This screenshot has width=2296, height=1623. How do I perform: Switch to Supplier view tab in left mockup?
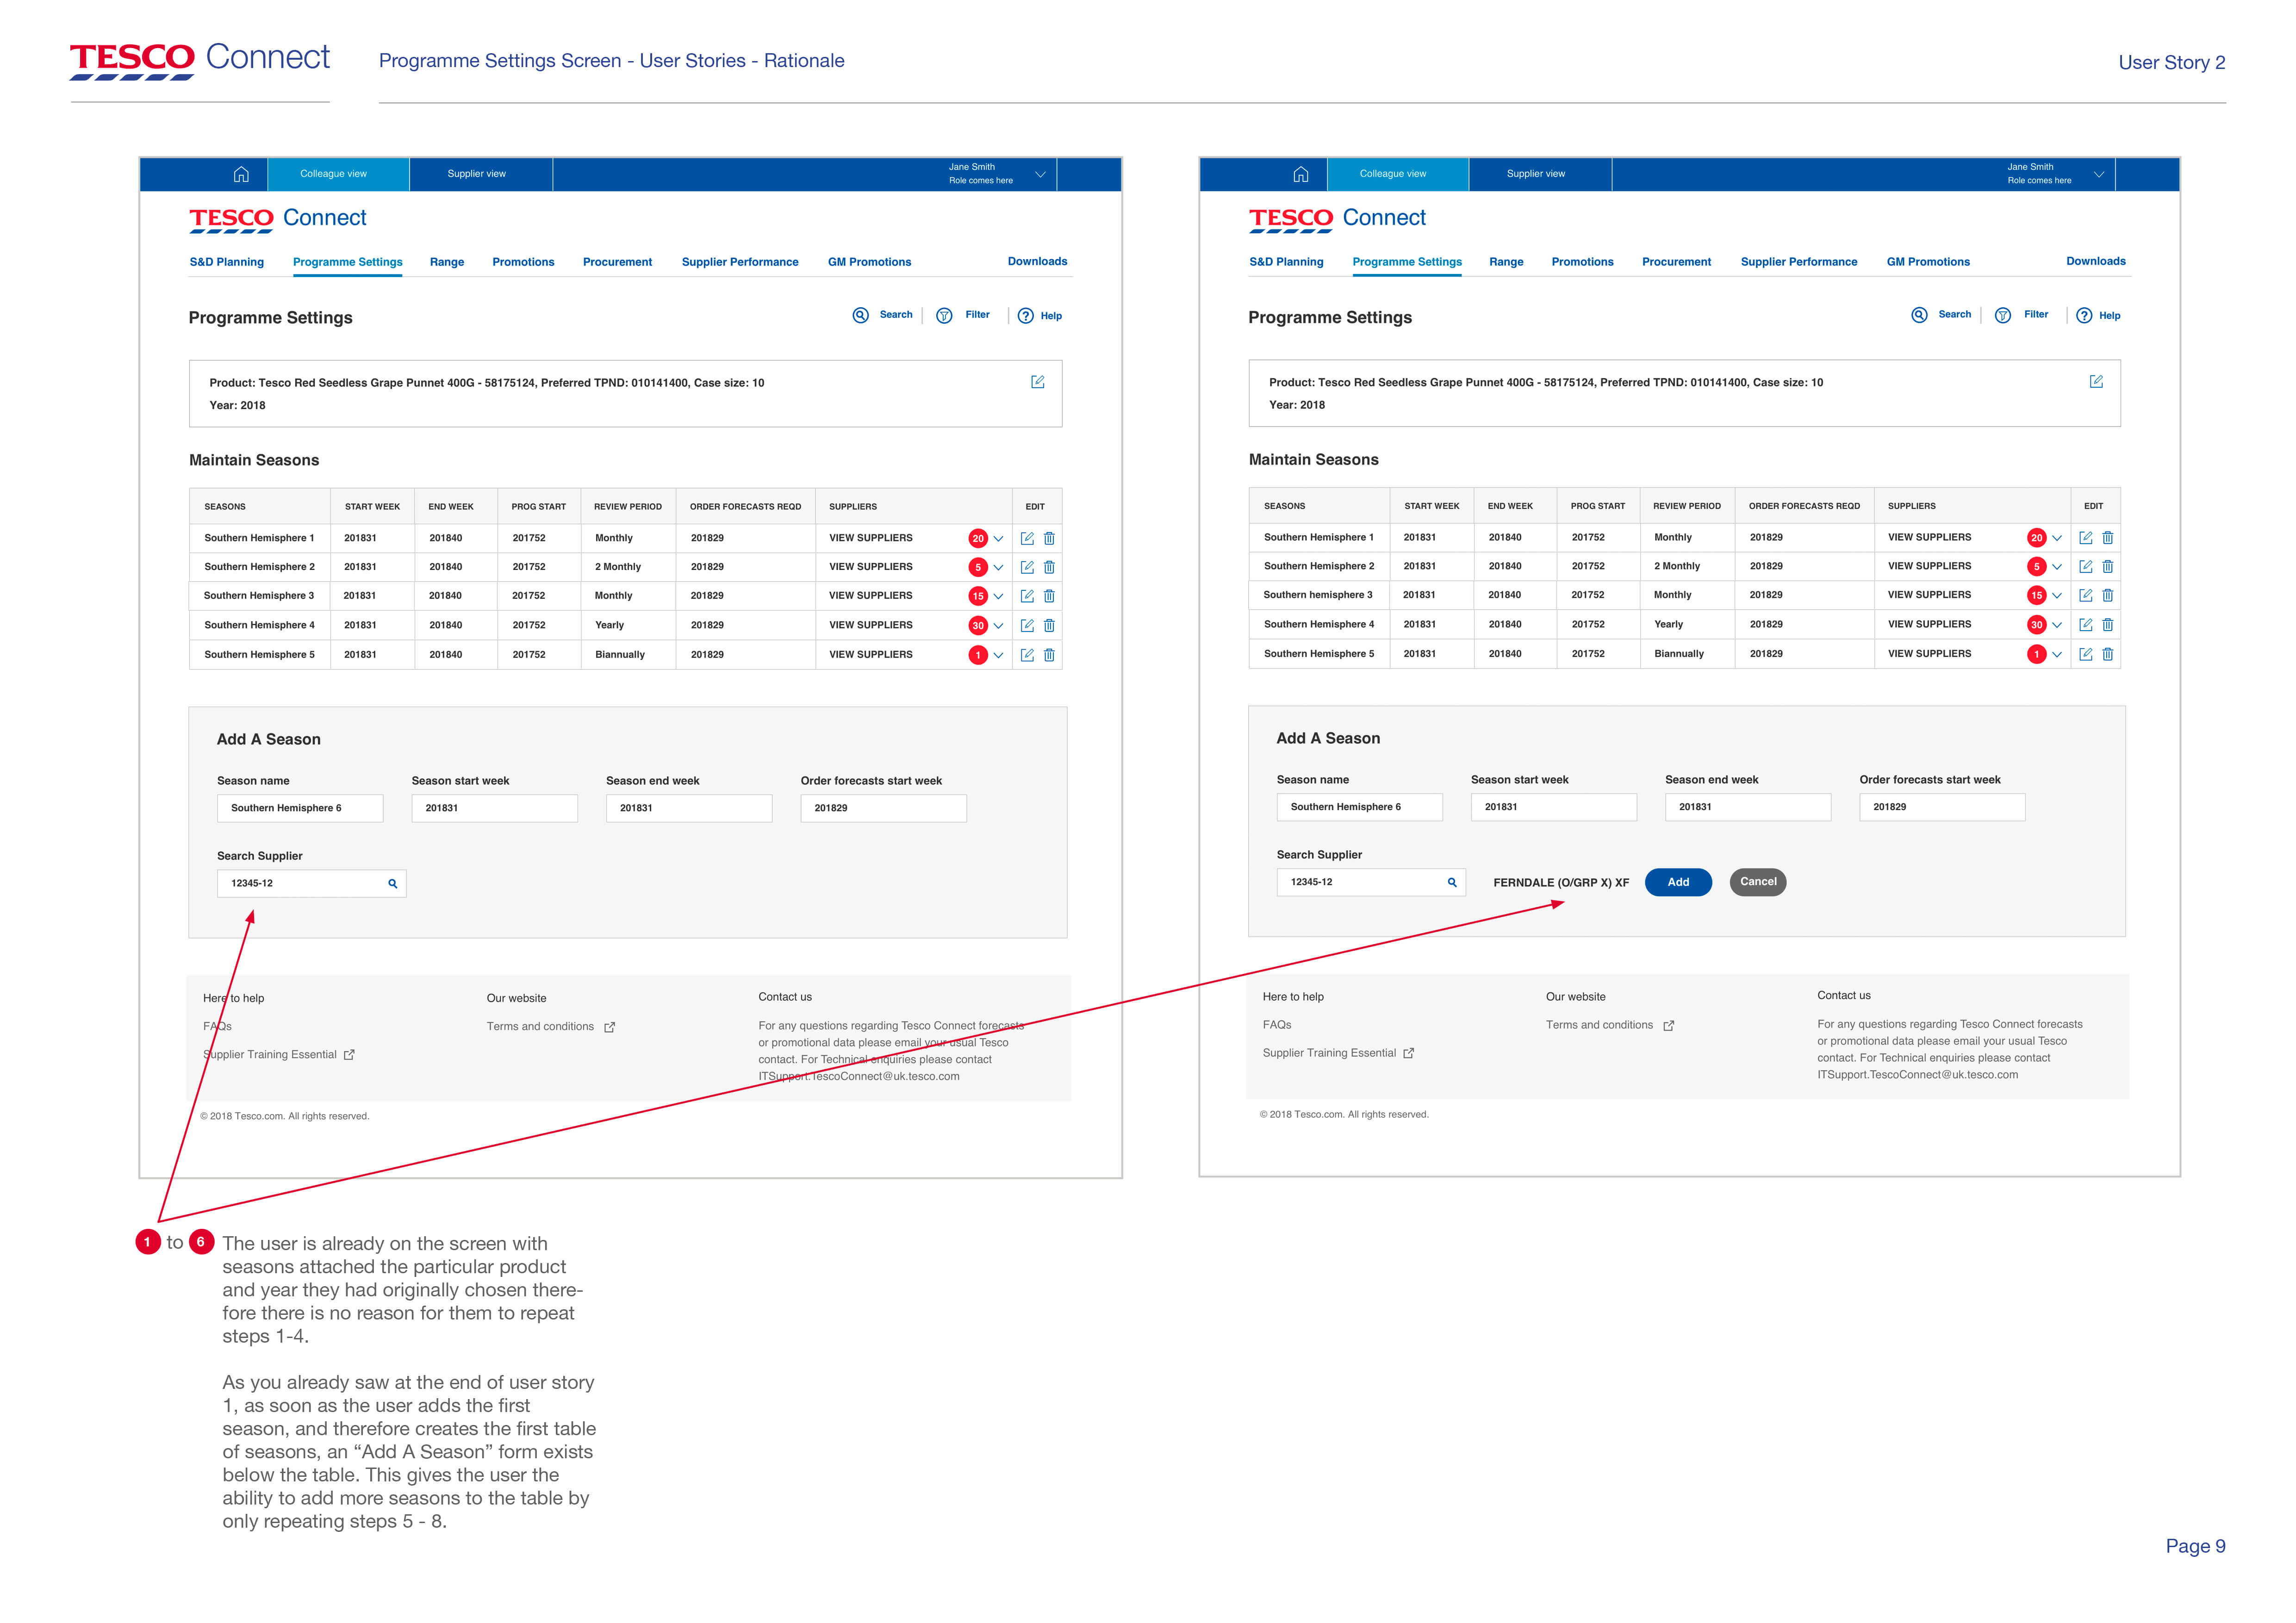477,174
